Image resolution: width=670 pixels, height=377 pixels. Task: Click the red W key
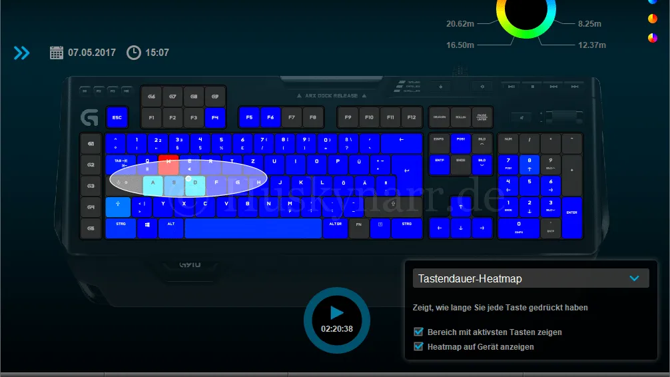point(168,165)
